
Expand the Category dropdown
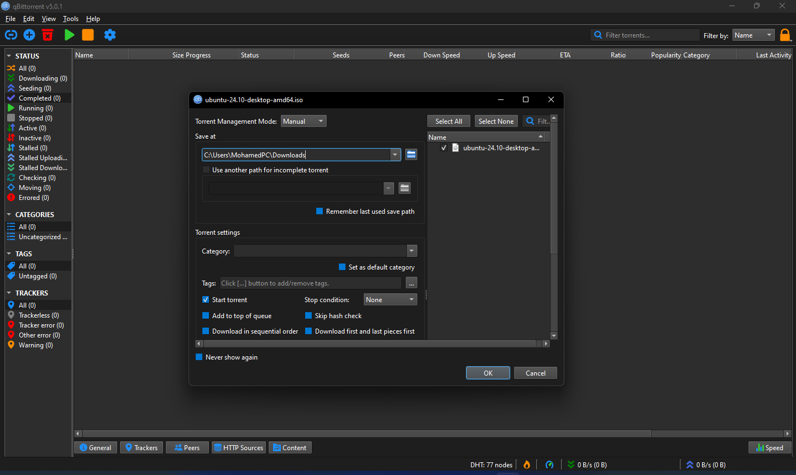(412, 251)
